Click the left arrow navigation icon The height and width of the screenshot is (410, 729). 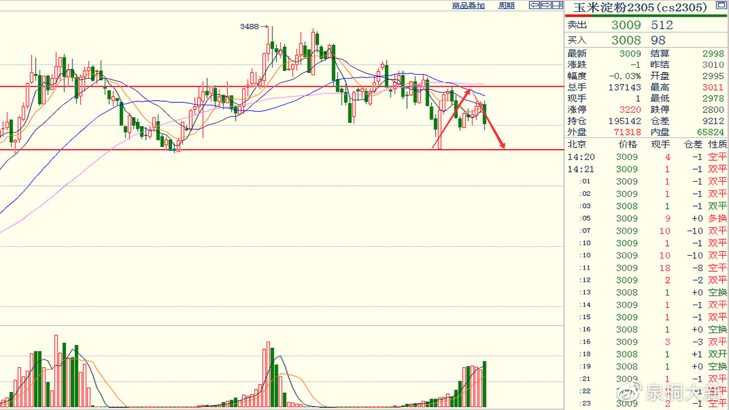click(534, 5)
